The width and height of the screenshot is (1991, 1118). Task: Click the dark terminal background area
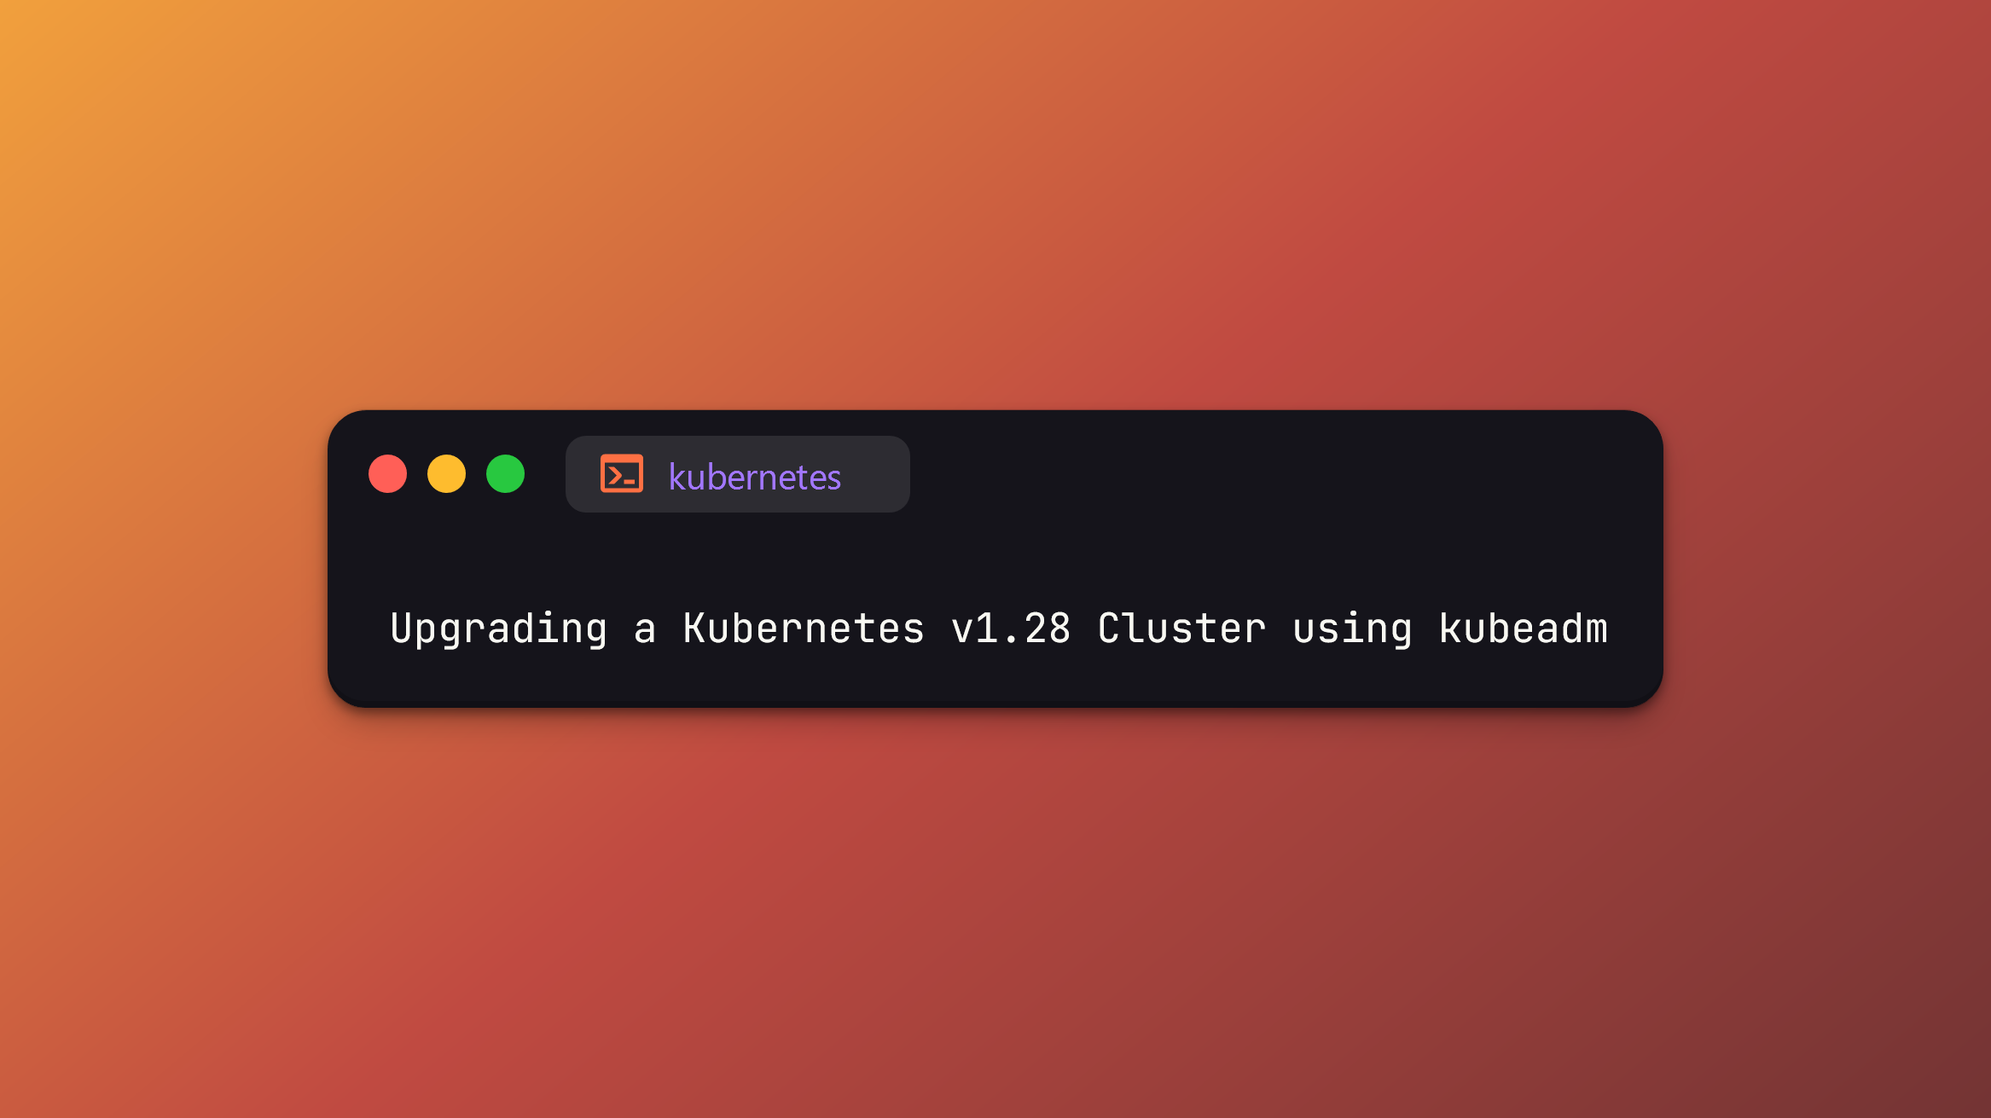click(995, 566)
